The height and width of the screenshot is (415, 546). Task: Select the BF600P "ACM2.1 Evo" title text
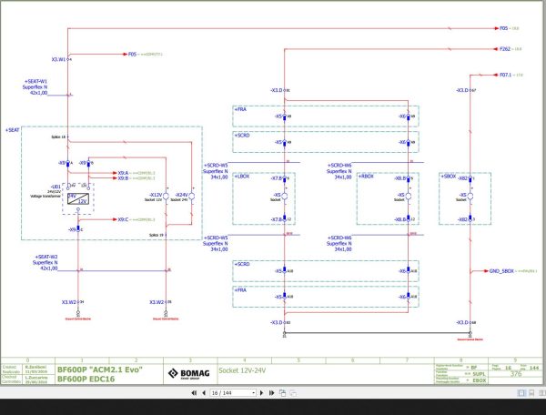(x=99, y=369)
